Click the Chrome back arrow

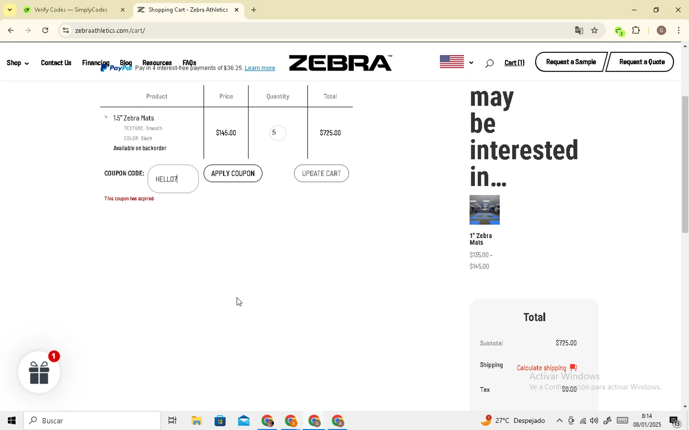point(11,31)
